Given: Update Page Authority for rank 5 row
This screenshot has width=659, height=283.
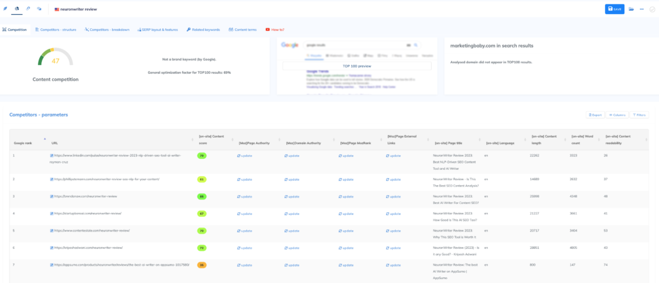Looking at the screenshot, I should (x=245, y=231).
